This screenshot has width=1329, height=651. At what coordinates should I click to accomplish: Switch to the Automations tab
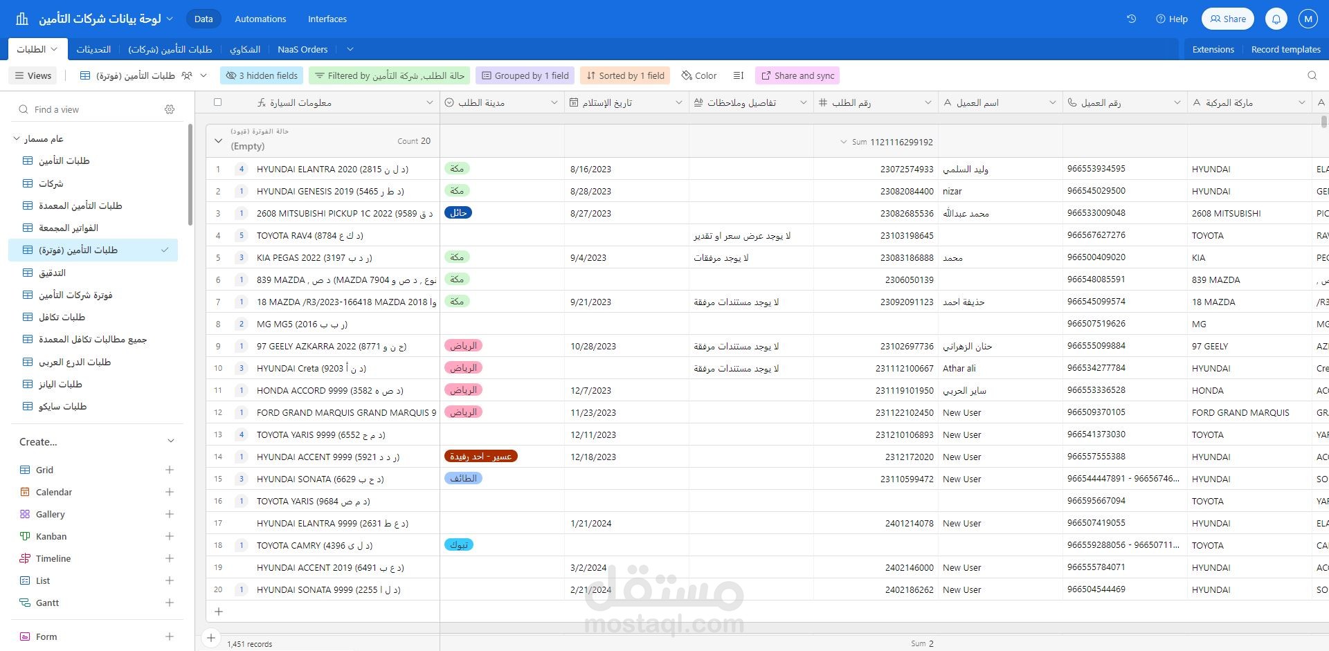point(260,19)
